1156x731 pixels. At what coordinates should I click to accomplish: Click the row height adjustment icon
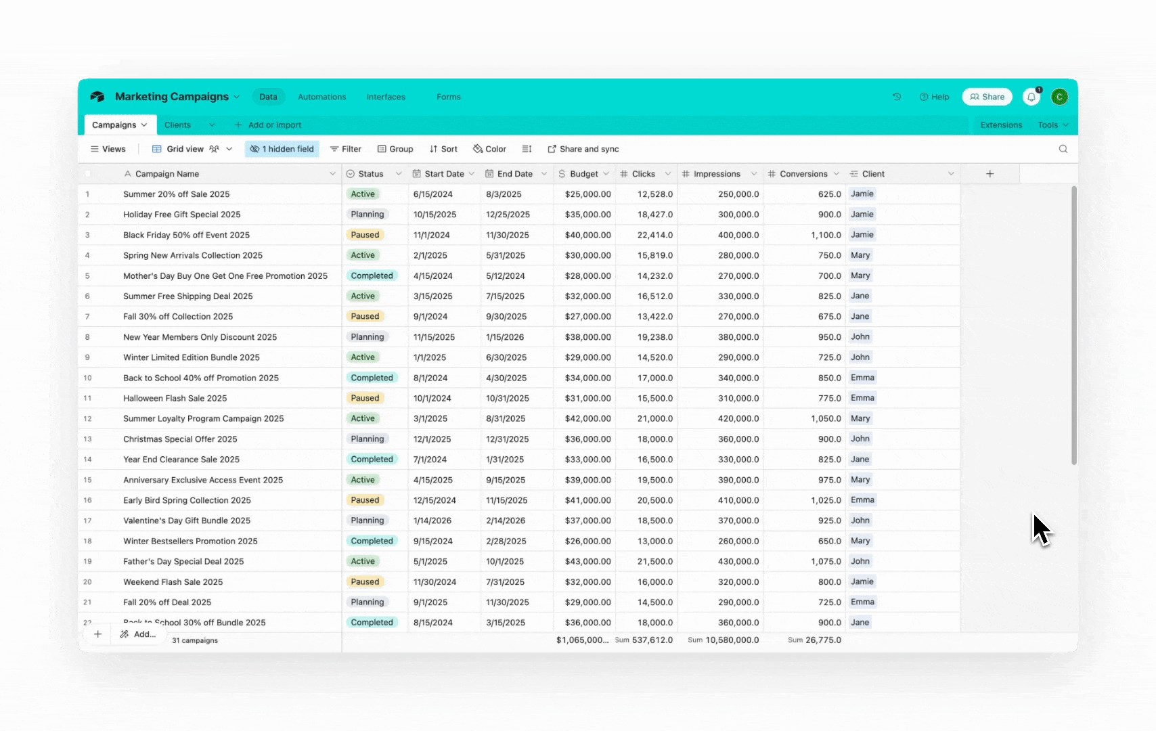pyautogui.click(x=527, y=149)
